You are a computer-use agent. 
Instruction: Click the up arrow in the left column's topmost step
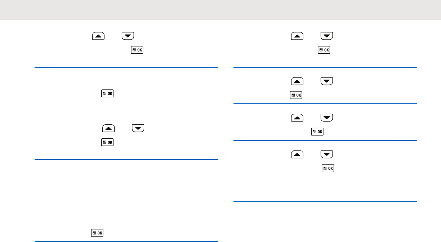click(98, 36)
